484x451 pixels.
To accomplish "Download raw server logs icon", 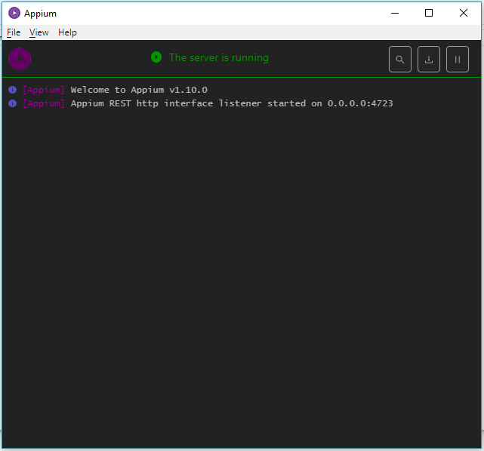I will (x=428, y=59).
